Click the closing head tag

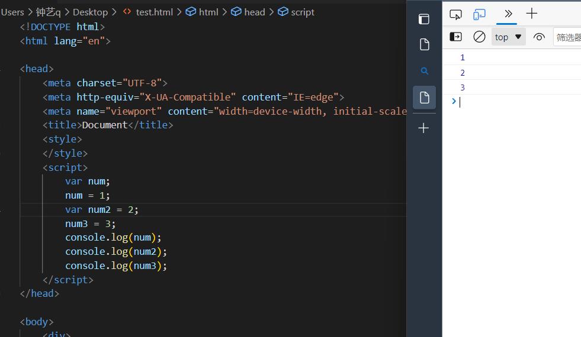[39, 293]
